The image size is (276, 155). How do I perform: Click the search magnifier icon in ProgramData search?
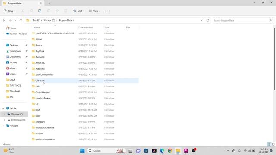coord(270,20)
